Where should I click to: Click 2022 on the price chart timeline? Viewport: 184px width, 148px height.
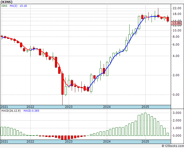(30, 107)
